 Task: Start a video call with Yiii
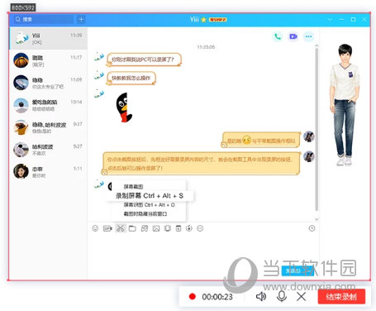pos(293,36)
